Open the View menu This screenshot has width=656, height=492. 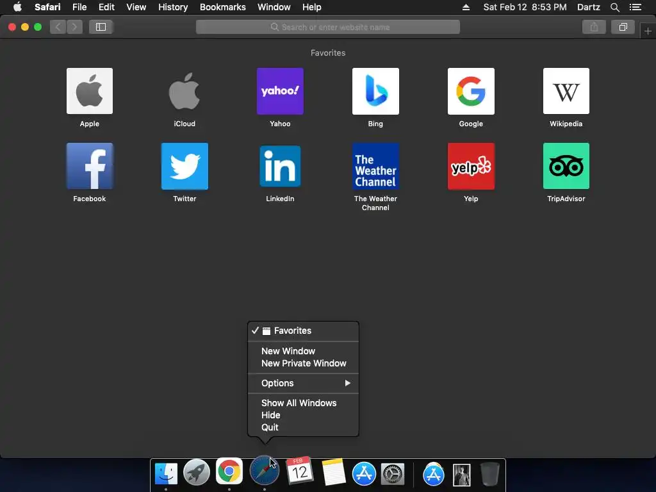coord(136,7)
